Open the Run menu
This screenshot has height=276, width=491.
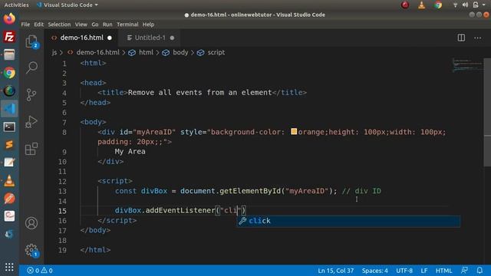pos(107,25)
